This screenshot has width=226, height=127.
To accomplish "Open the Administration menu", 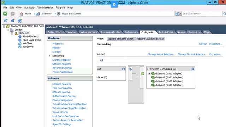I will (x=45, y=8).
